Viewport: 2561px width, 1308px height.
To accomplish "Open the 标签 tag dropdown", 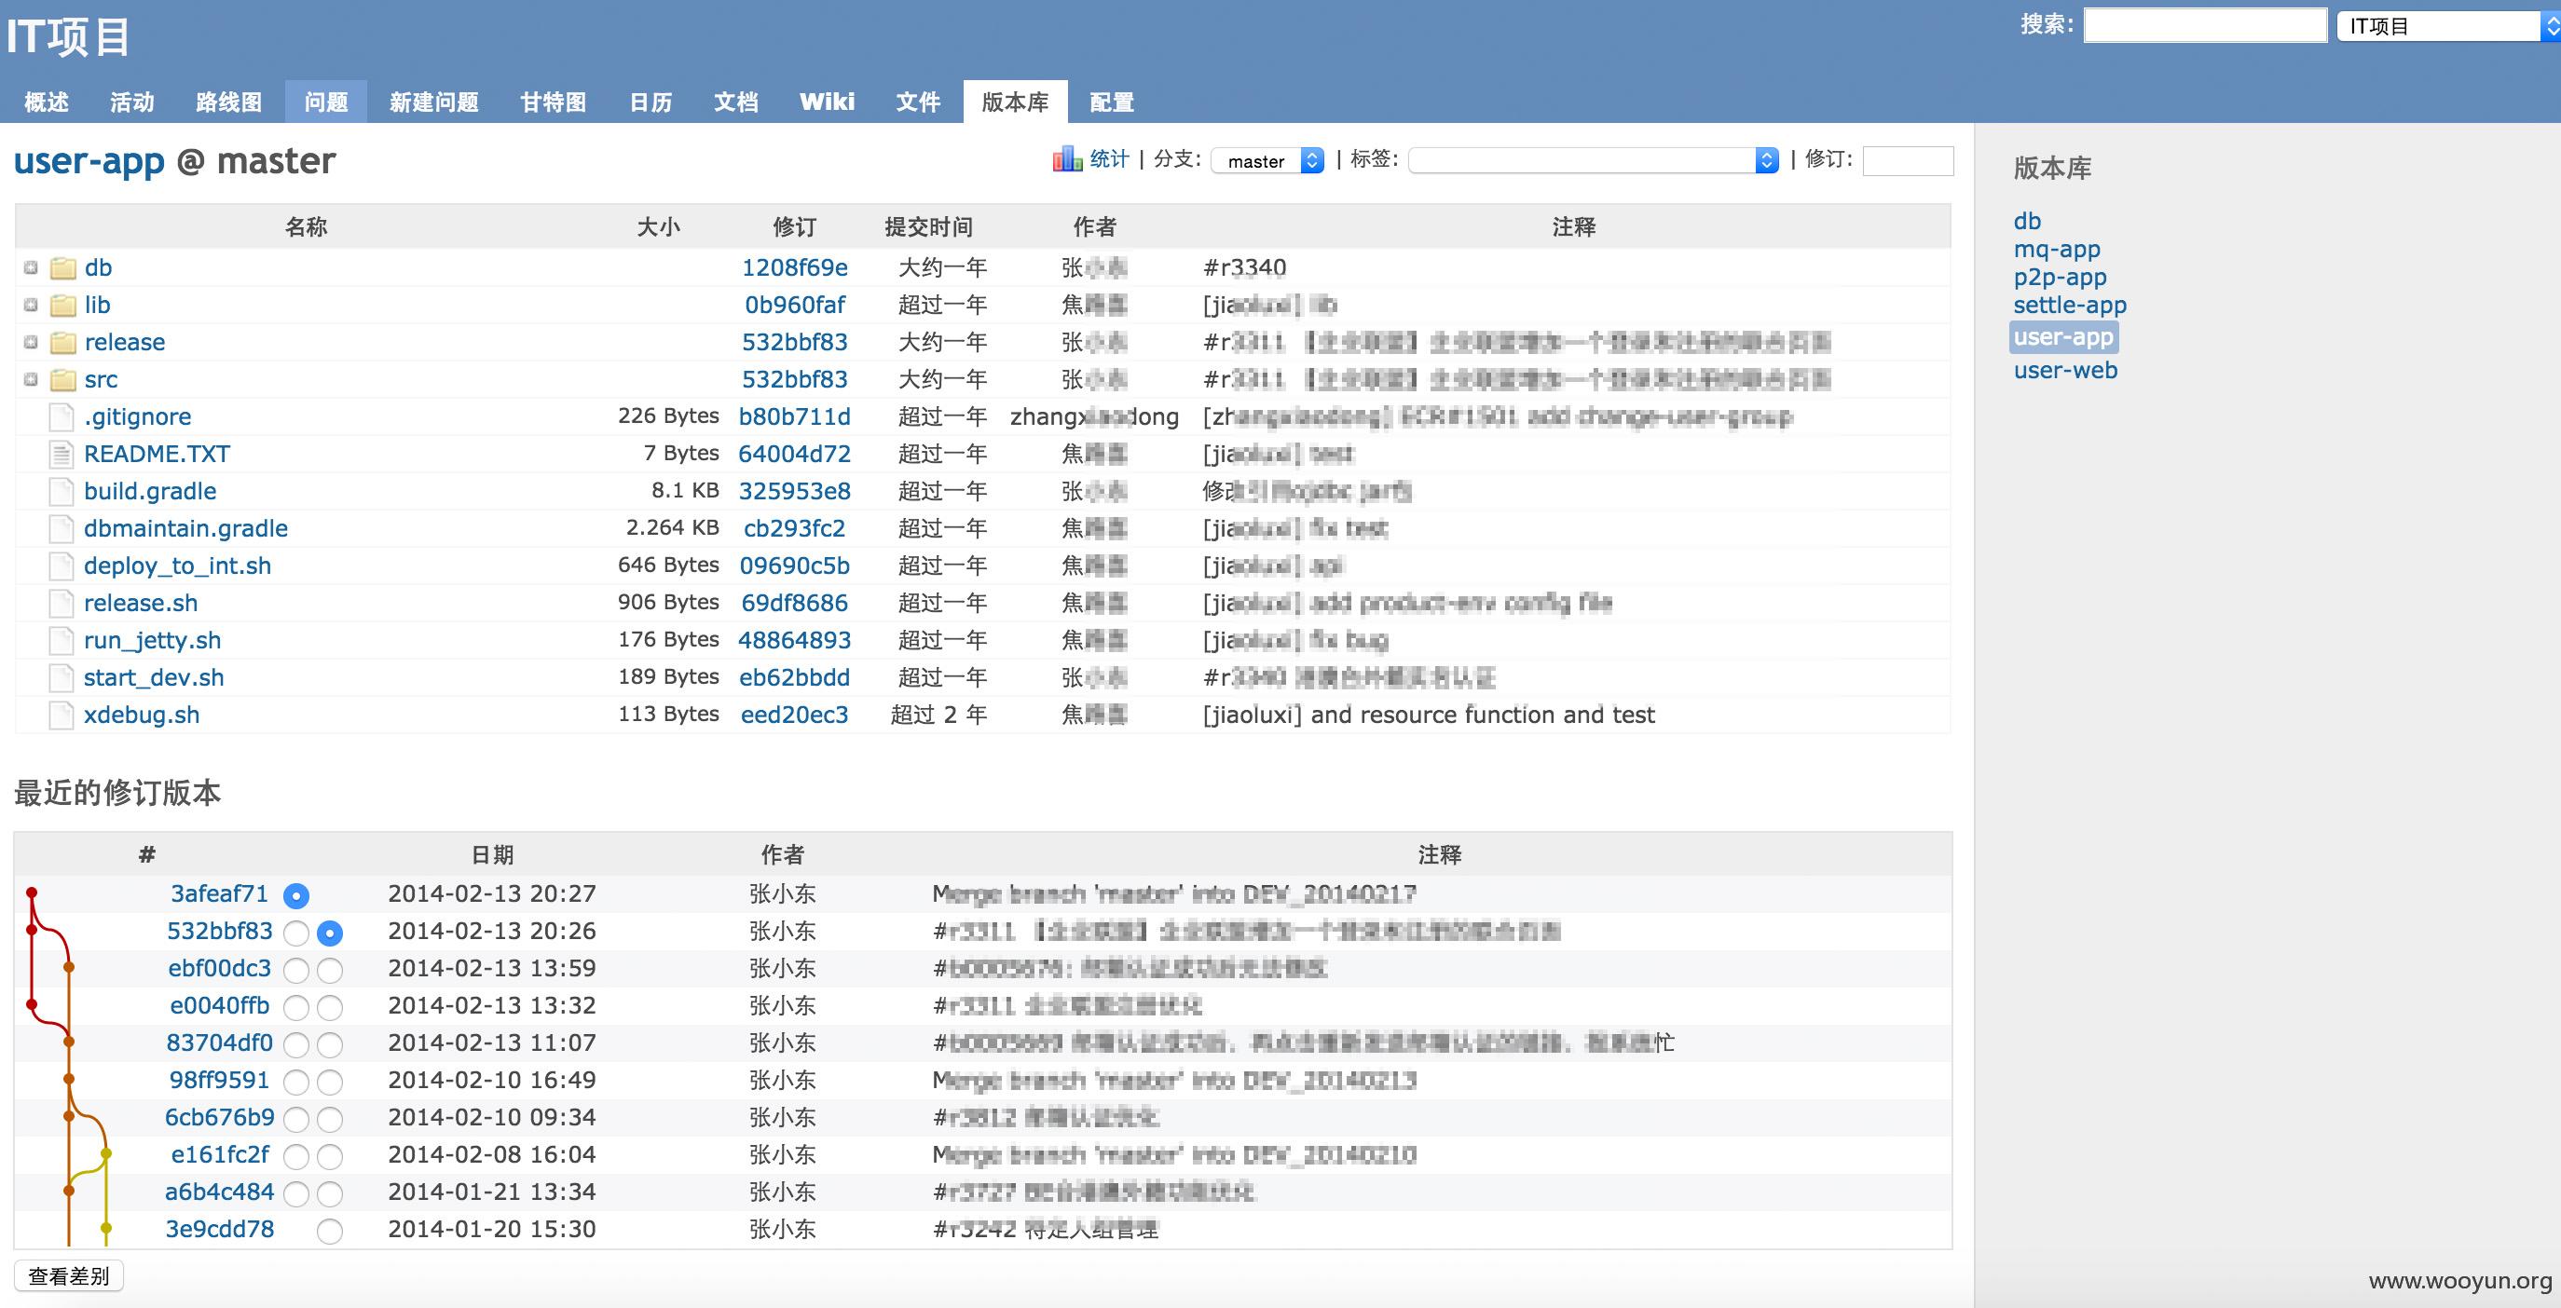I will (x=1594, y=160).
